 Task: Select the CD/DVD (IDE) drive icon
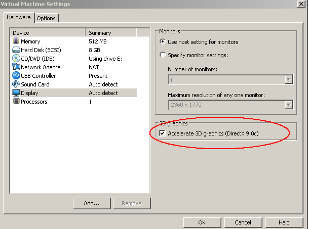pyautogui.click(x=16, y=59)
